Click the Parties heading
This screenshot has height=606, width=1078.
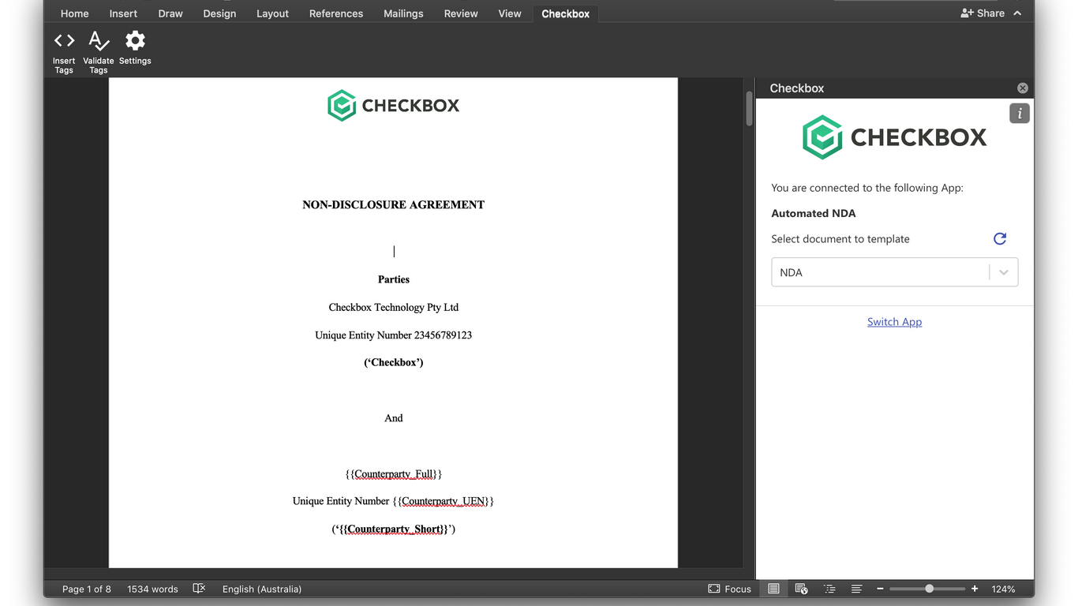click(393, 279)
